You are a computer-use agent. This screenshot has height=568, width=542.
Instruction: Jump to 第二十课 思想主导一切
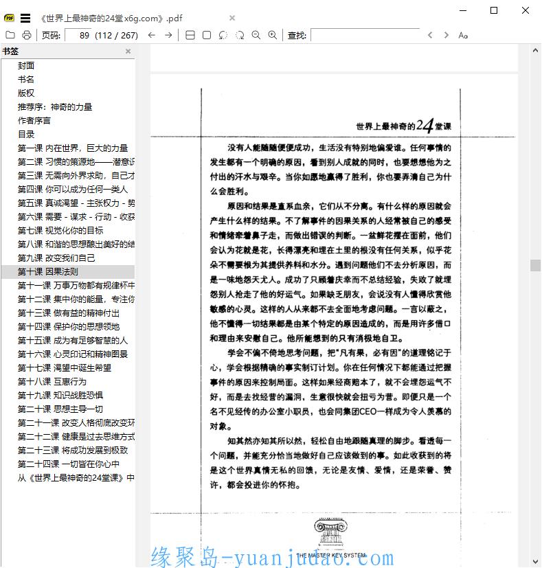point(60,409)
